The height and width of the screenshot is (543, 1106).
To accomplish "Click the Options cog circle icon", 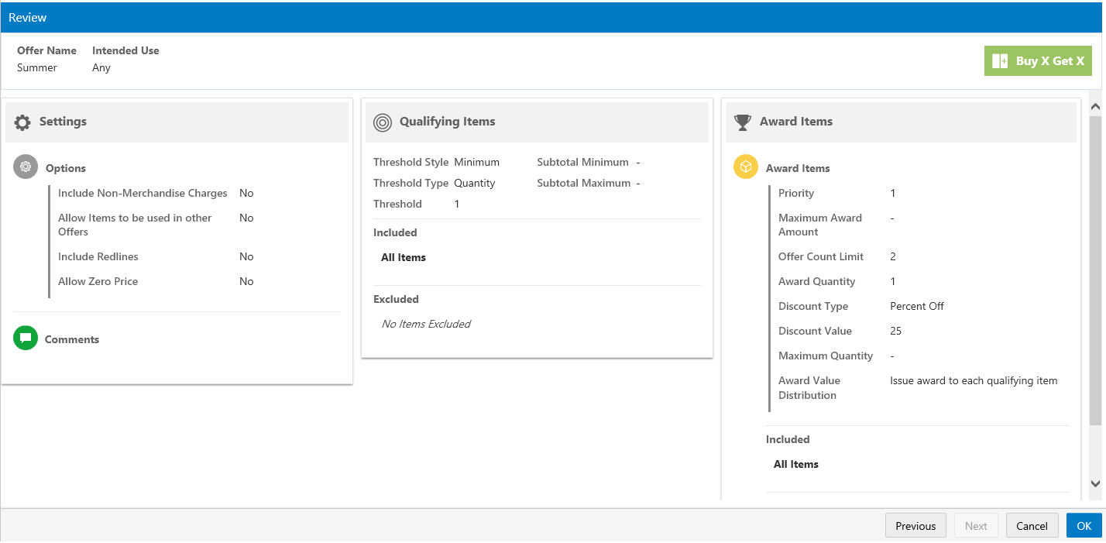I will 26,167.
